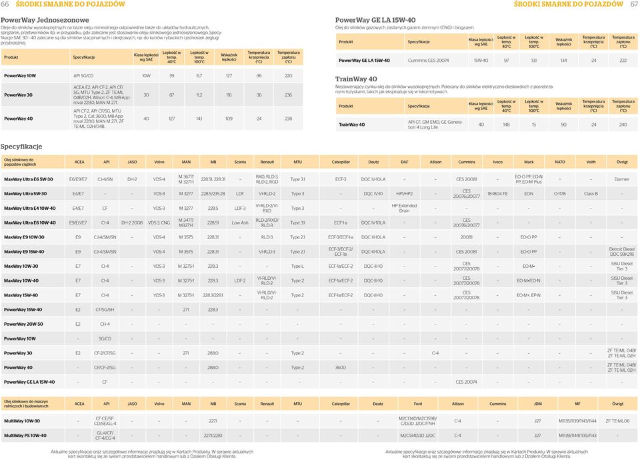Select the 'MaxWay 15W-40' row label
Screen dimensions: 640x459
click(x=21, y=295)
